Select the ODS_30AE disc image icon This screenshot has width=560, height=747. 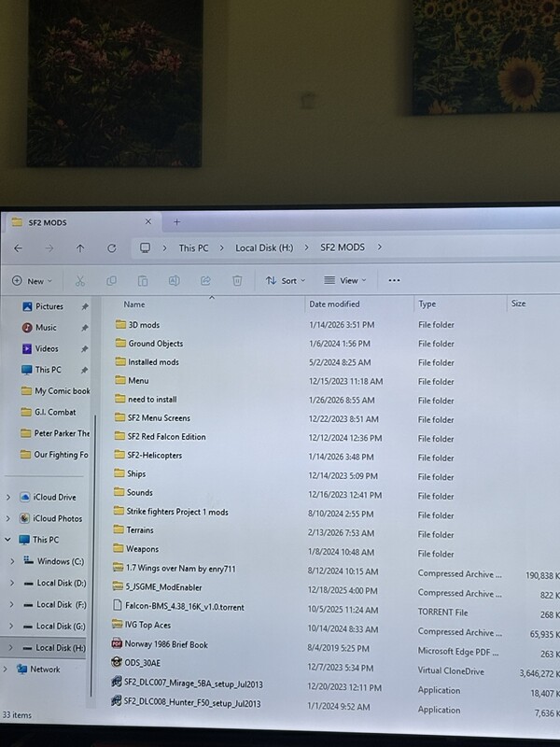pos(117,662)
